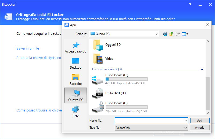Minimize the BitLocker window
This screenshot has height=140, width=215.
[200, 5]
